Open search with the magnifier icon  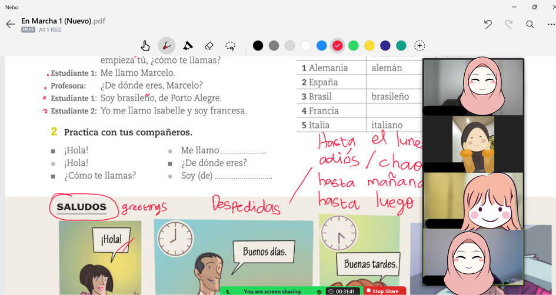(x=530, y=24)
